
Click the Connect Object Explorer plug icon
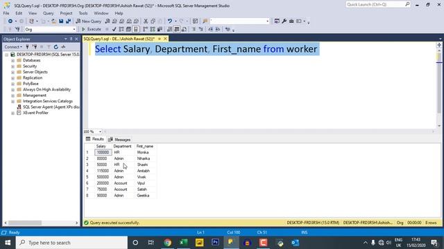pos(28,47)
